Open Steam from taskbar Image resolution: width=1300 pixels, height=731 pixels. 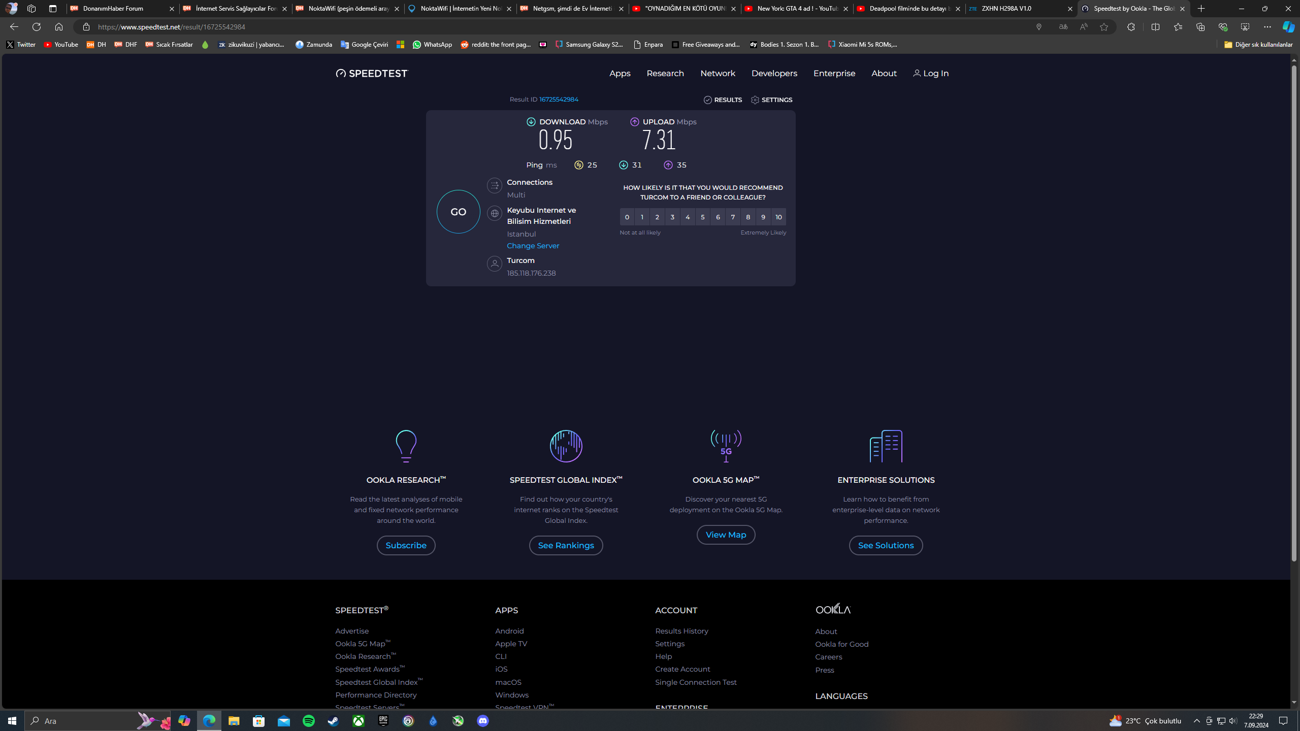pyautogui.click(x=334, y=721)
